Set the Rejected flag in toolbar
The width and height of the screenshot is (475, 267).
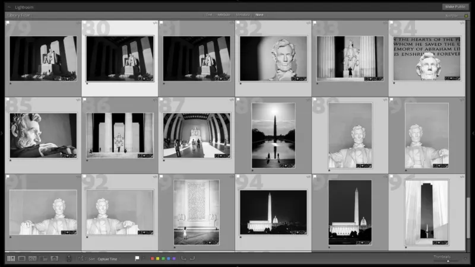pyautogui.click(x=143, y=259)
